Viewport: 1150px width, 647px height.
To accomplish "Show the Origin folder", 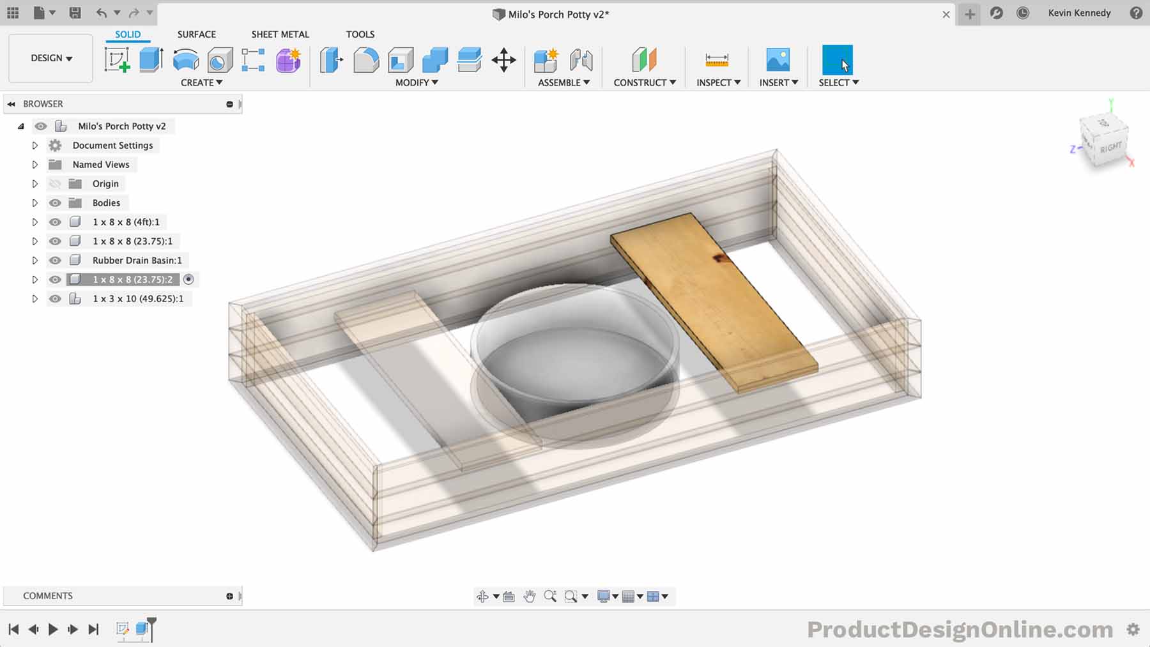I will point(56,183).
